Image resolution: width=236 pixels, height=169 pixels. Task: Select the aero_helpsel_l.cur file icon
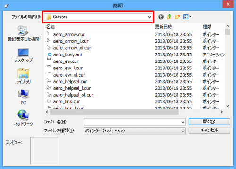point(49,88)
